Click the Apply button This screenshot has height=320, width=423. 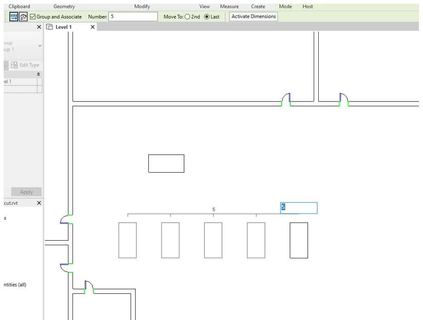coord(26,192)
